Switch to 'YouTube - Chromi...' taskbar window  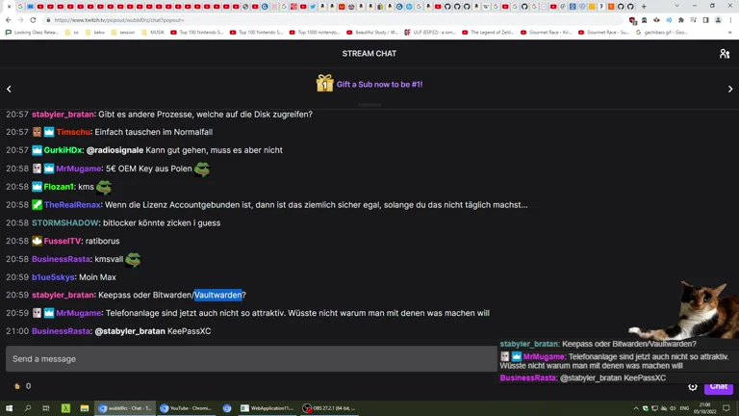(186, 408)
